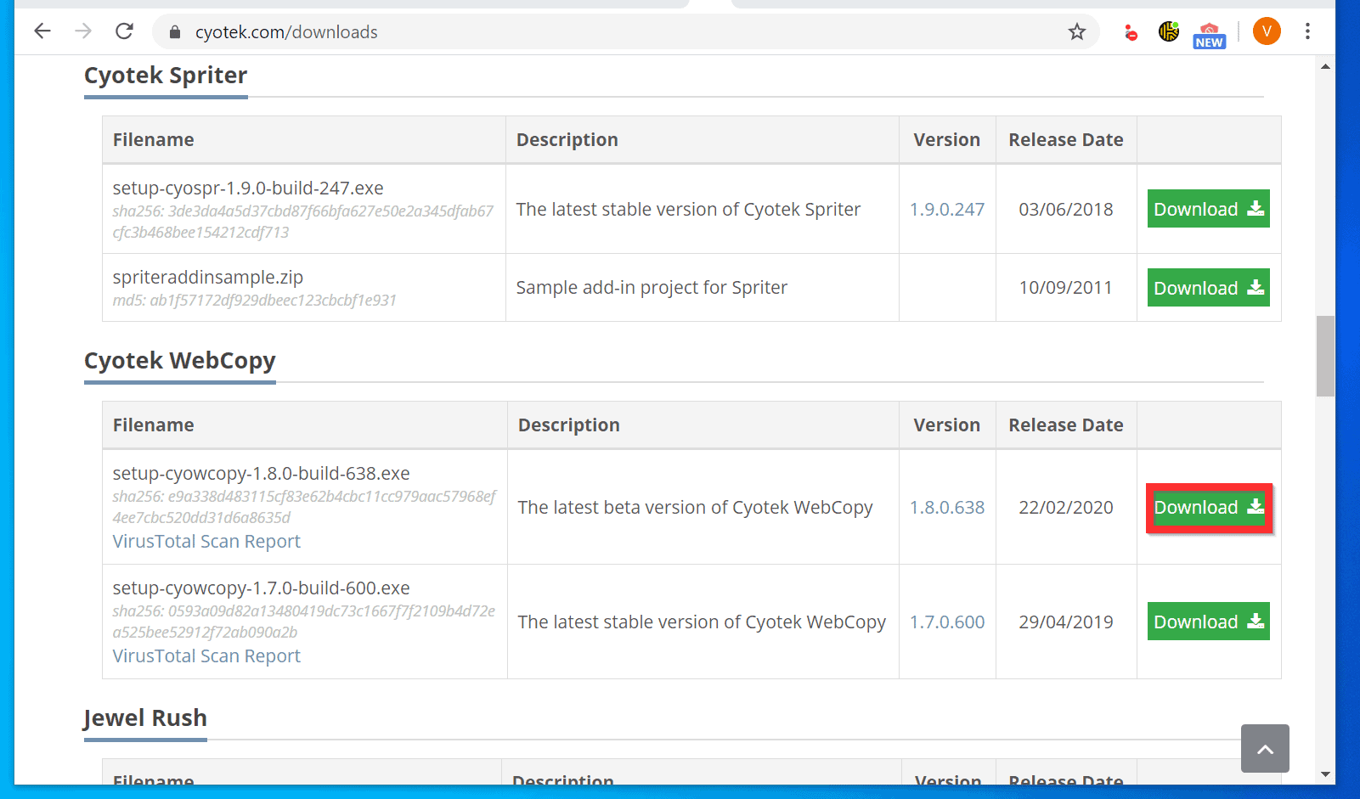Click release date 03/06/2018

[1066, 210]
